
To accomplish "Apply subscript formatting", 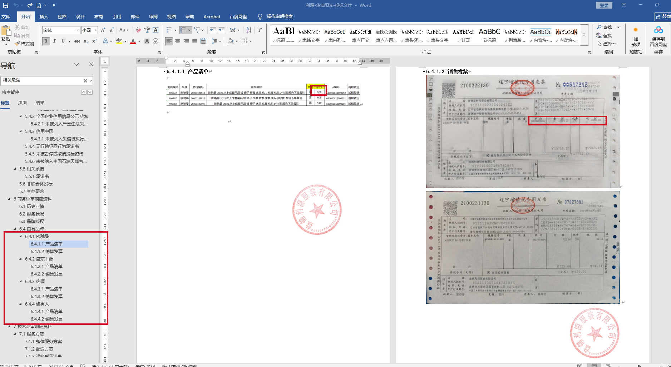I will coord(86,41).
